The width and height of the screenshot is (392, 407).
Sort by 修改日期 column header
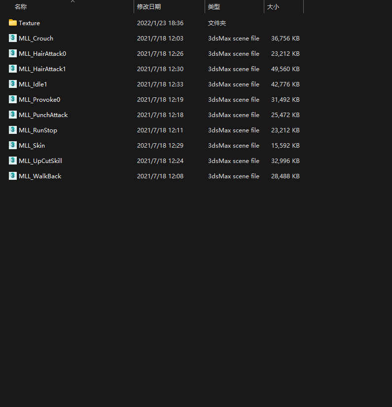[149, 7]
